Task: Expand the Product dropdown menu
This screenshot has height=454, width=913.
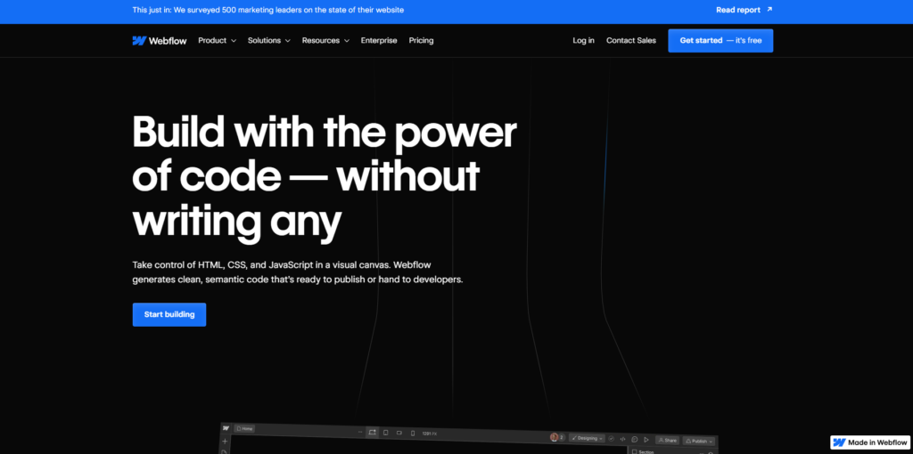Action: tap(218, 41)
